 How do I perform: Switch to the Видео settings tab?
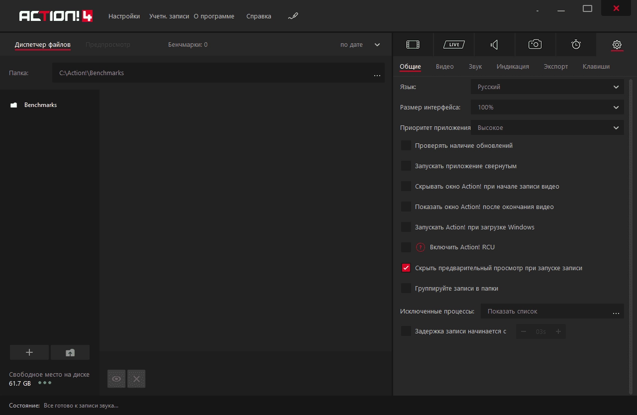(x=445, y=66)
